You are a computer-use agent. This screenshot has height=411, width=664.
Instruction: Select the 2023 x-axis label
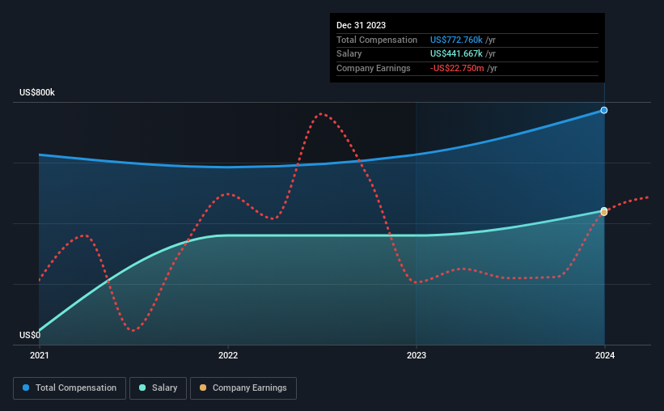click(x=417, y=355)
